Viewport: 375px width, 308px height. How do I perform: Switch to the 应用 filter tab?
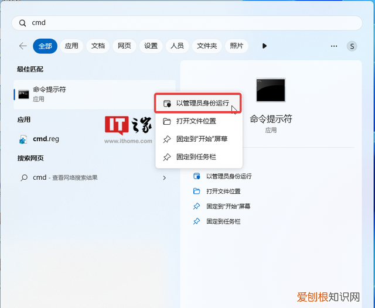(71, 46)
